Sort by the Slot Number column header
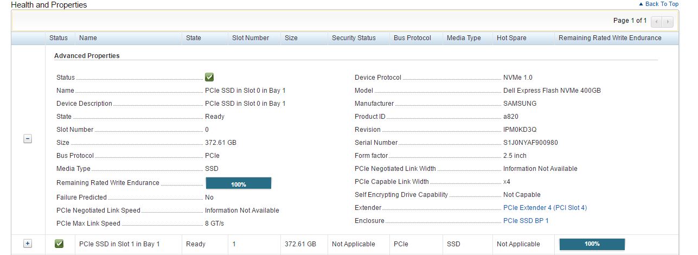This screenshot has height=255, width=698. [251, 38]
